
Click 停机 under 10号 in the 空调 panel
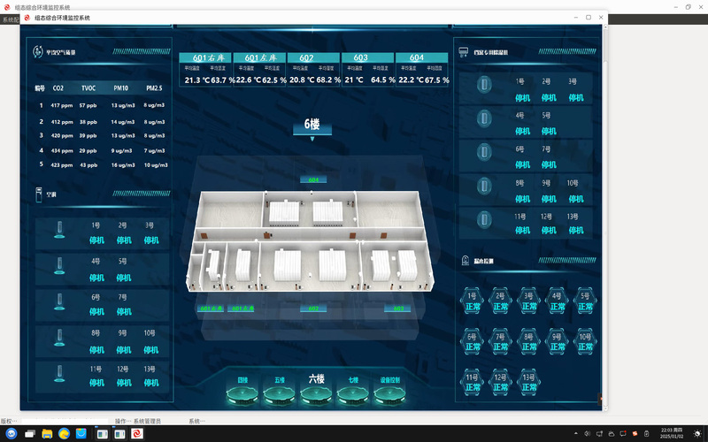[x=150, y=350]
